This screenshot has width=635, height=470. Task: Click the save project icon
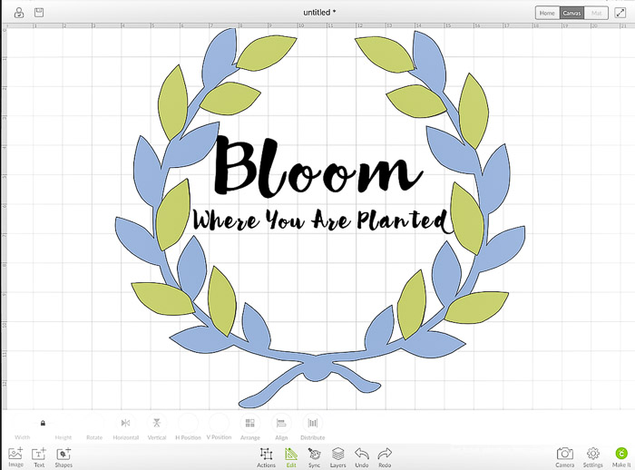(39, 13)
